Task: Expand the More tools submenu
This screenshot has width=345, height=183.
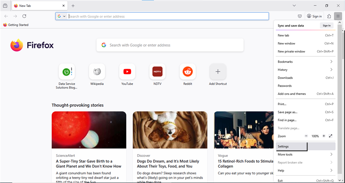Action: click(x=306, y=155)
